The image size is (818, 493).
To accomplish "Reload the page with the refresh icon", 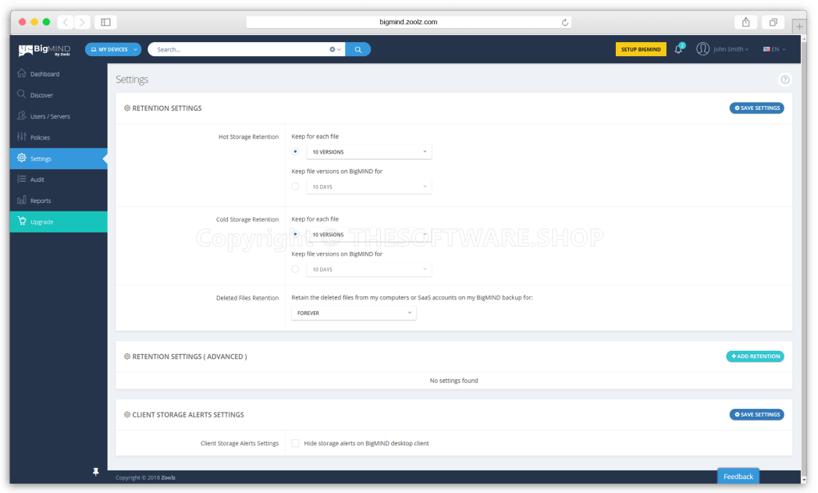I will [564, 22].
